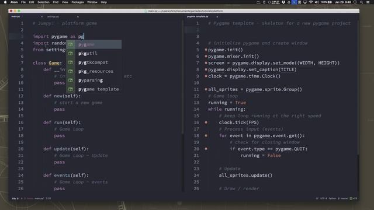
Task: Click the Game class name in left editor
Action: point(54,63)
